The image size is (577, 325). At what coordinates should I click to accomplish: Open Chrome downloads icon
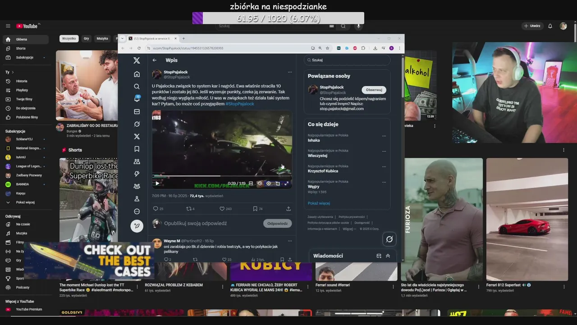coord(375,48)
